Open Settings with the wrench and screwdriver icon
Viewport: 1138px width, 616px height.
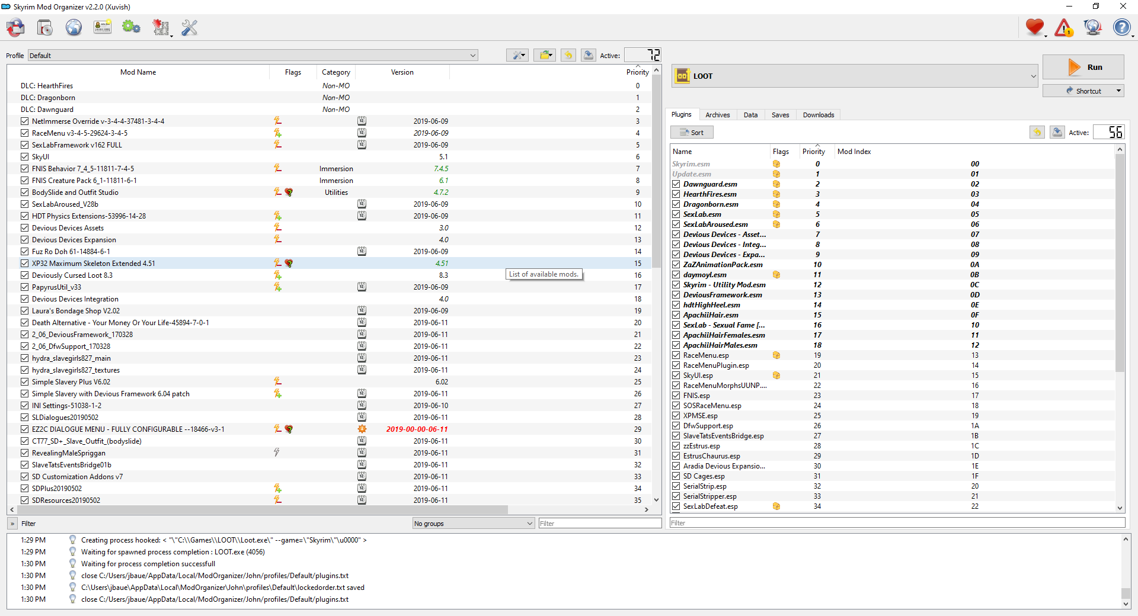click(x=190, y=27)
